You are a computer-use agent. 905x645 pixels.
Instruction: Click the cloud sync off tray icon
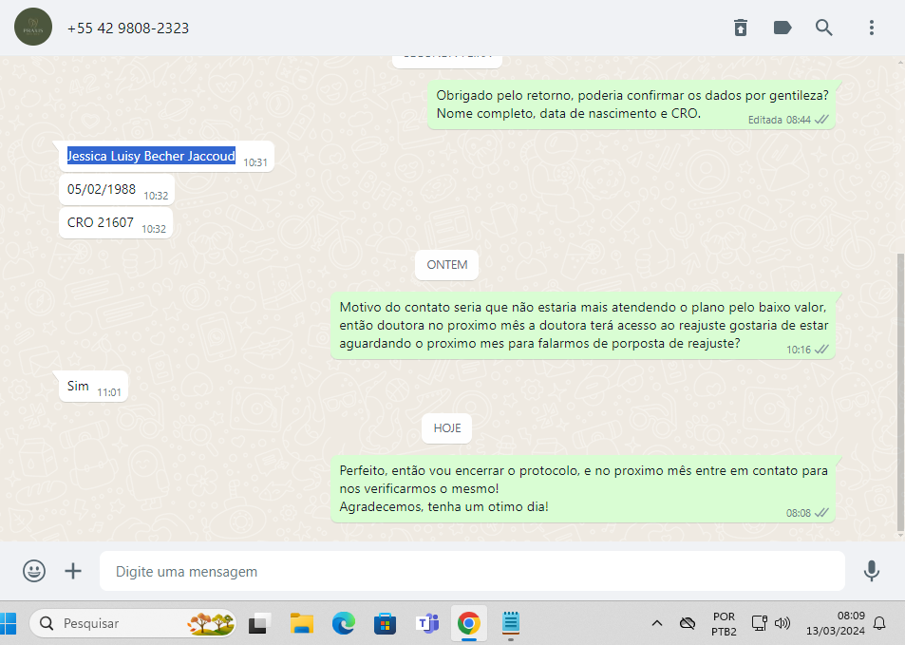tap(688, 624)
